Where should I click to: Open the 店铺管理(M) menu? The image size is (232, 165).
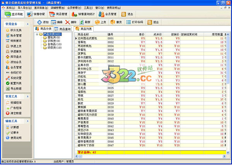[x=58, y=8]
